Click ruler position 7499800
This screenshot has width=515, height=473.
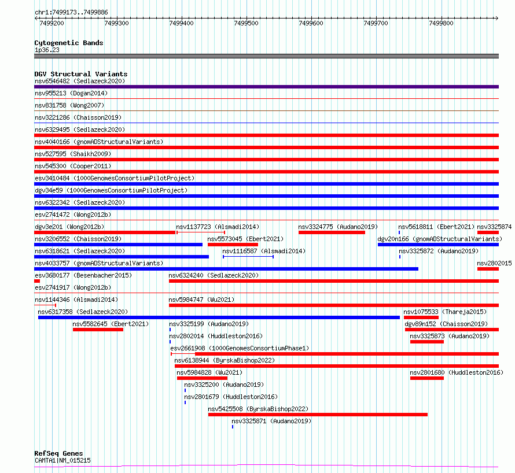pyautogui.click(x=441, y=23)
